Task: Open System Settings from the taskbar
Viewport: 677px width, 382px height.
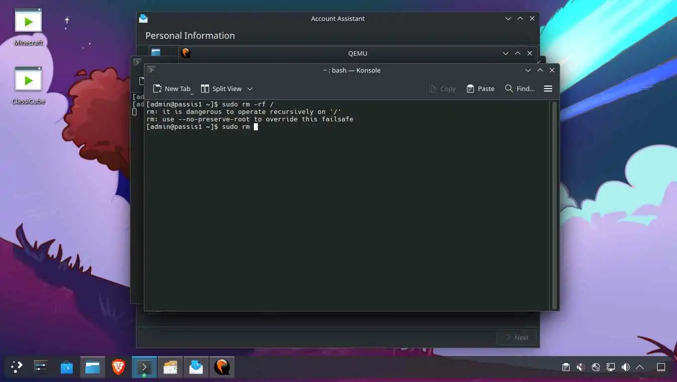Action: 40,367
